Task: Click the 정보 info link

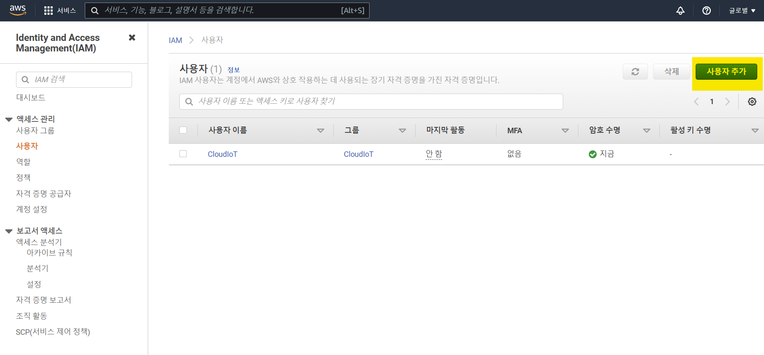Action: pyautogui.click(x=234, y=70)
